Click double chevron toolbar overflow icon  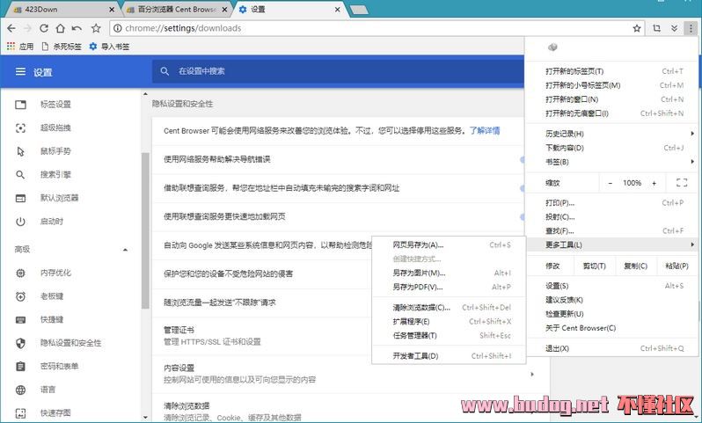click(674, 28)
